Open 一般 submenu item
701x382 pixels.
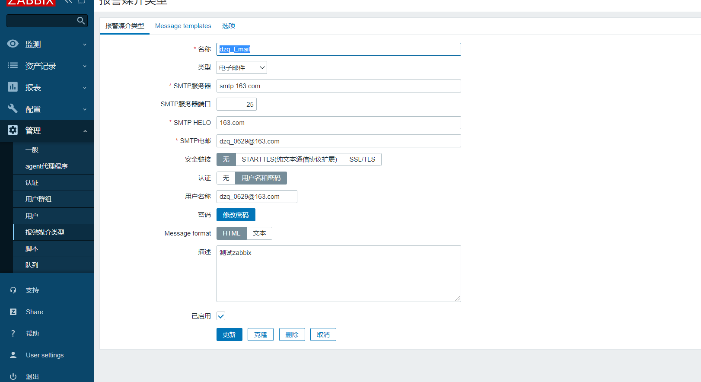tap(54, 150)
